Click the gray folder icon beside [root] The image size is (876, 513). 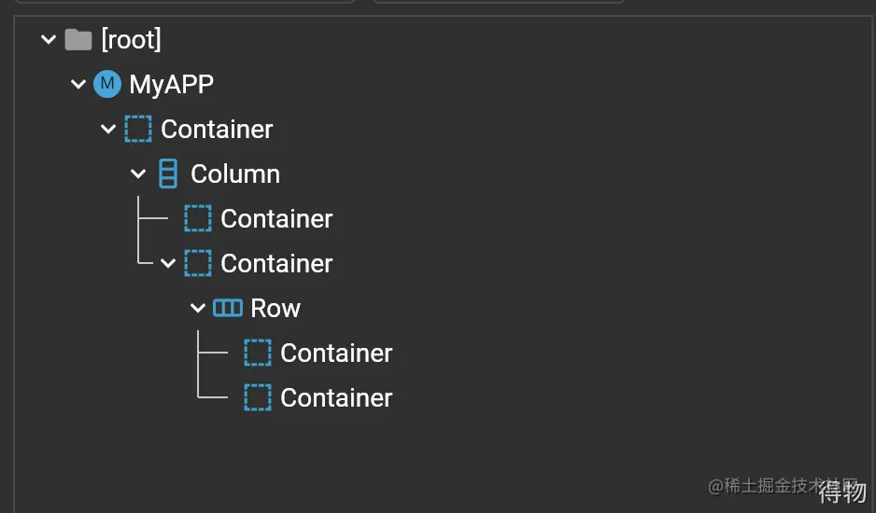click(x=78, y=39)
